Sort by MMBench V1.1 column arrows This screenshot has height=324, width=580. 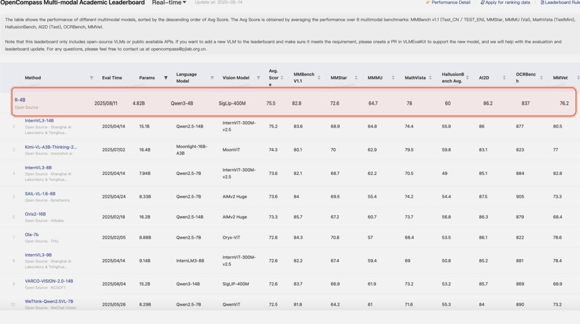click(319, 78)
